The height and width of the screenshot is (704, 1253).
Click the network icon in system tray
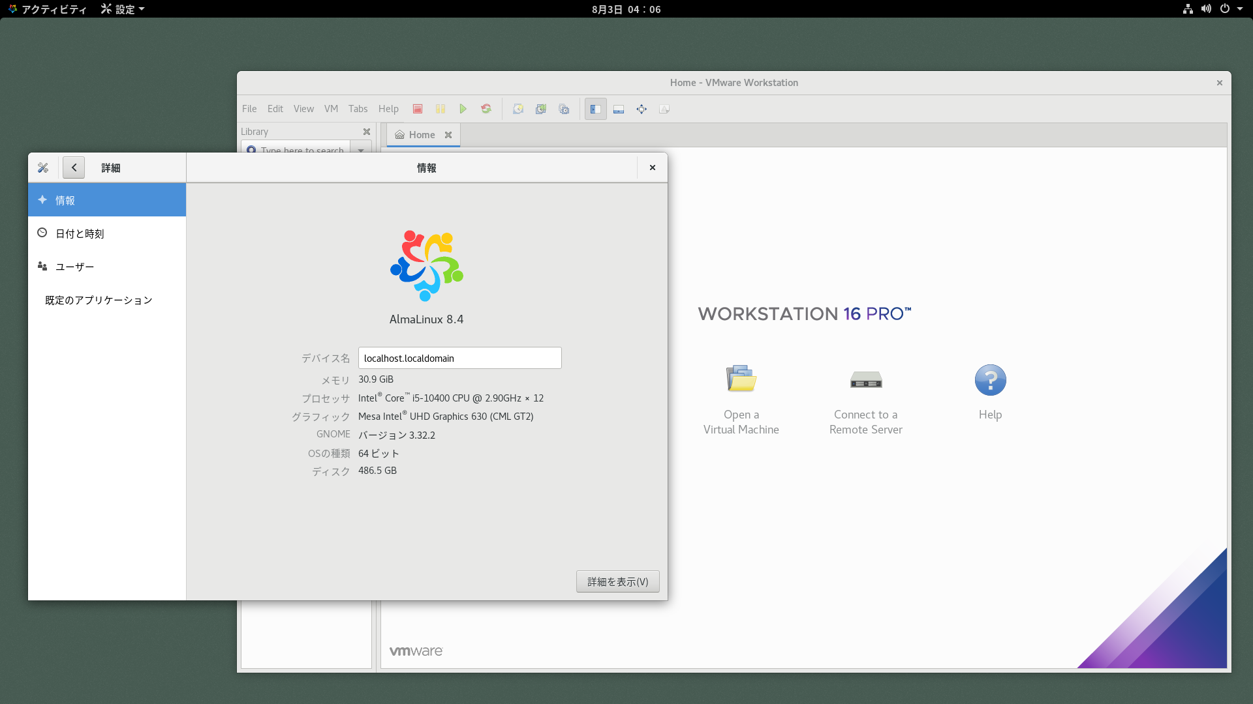[x=1188, y=9]
